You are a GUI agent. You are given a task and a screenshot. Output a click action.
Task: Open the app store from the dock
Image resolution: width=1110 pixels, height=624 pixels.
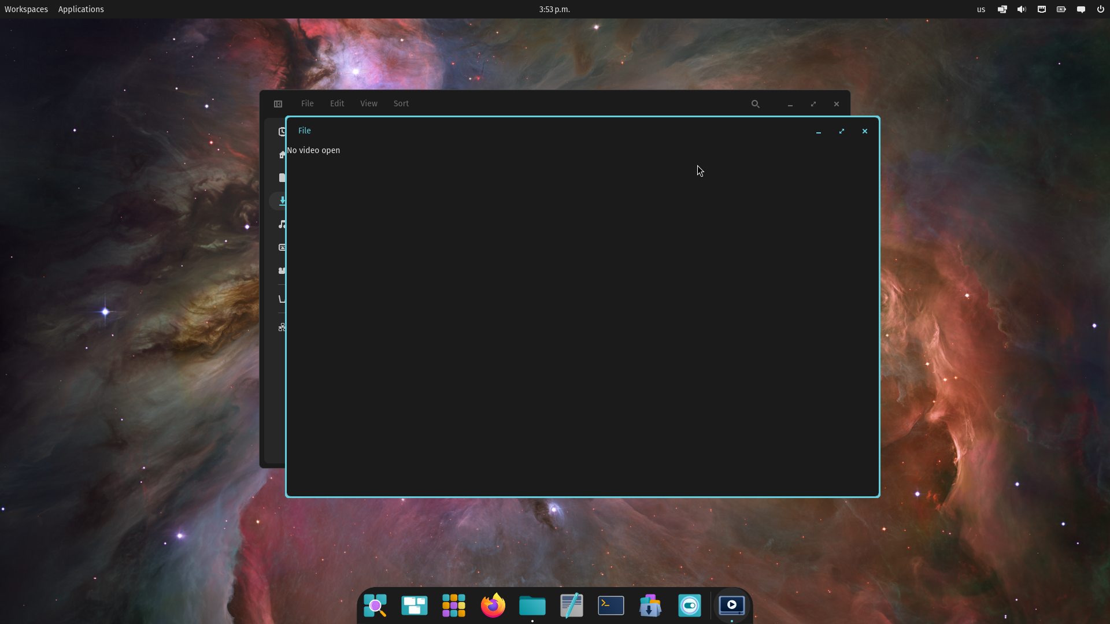[x=650, y=606]
